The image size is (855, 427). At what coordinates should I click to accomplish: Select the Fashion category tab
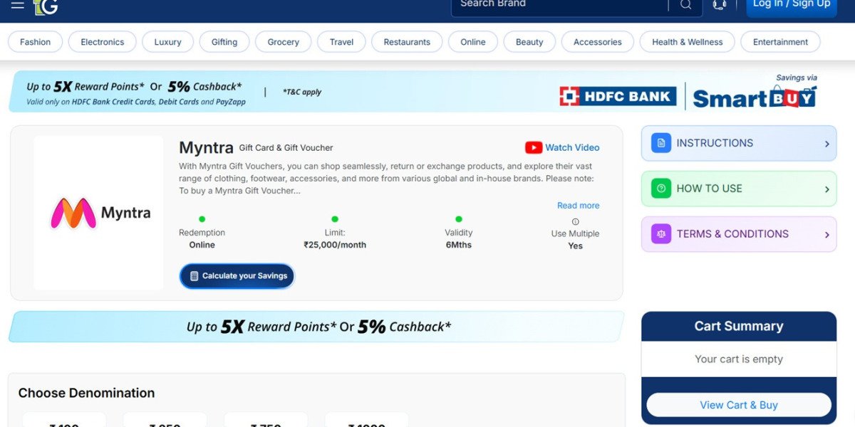(x=36, y=42)
